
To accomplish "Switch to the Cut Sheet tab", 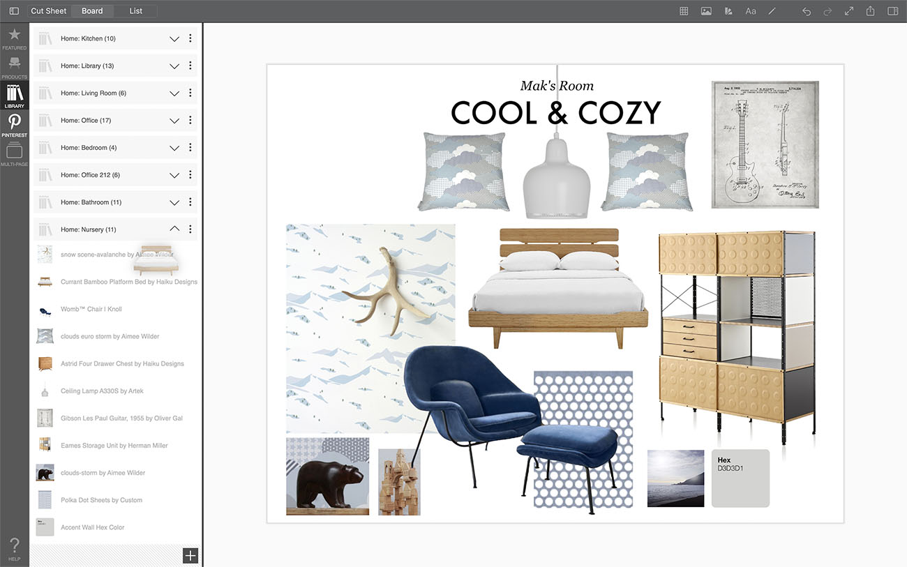I will coord(49,11).
